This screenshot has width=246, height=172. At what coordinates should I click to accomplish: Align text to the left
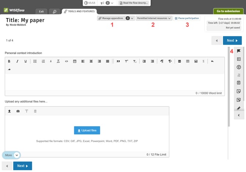83,62
